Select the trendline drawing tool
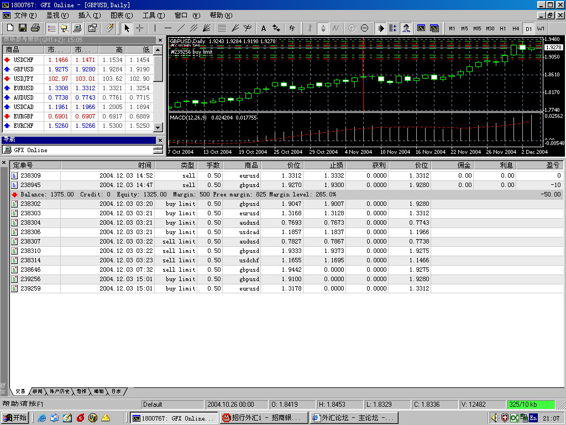The image size is (566, 425). coord(181,28)
